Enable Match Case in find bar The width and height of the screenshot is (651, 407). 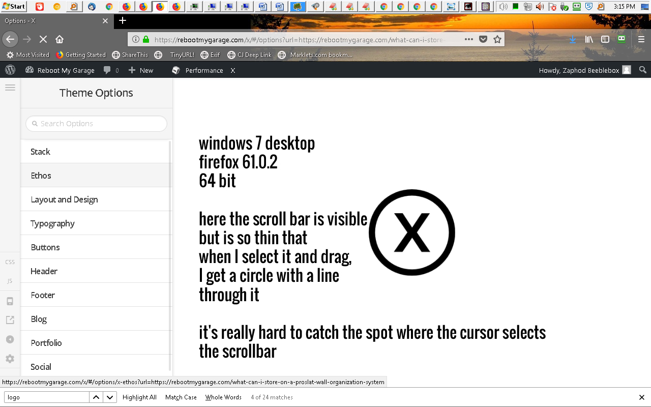(181, 397)
